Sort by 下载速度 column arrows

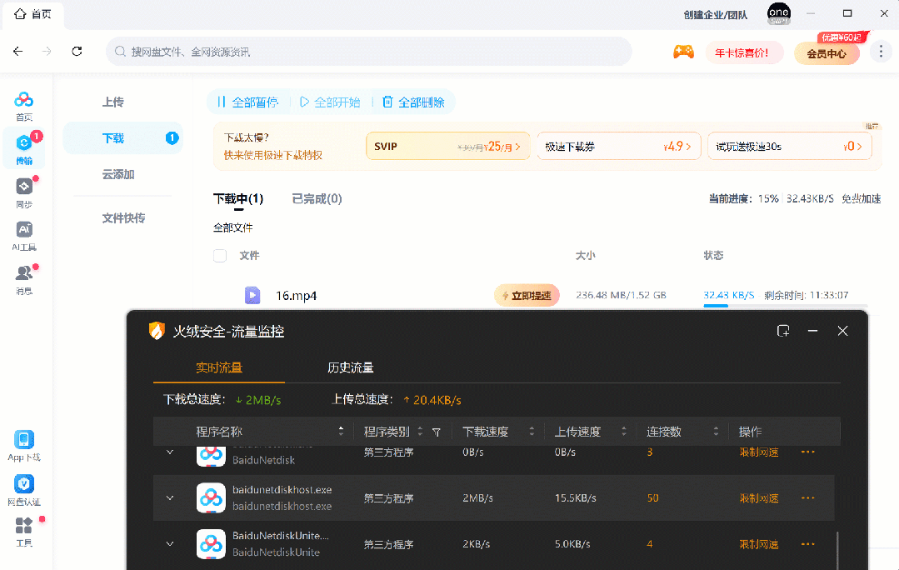528,432
